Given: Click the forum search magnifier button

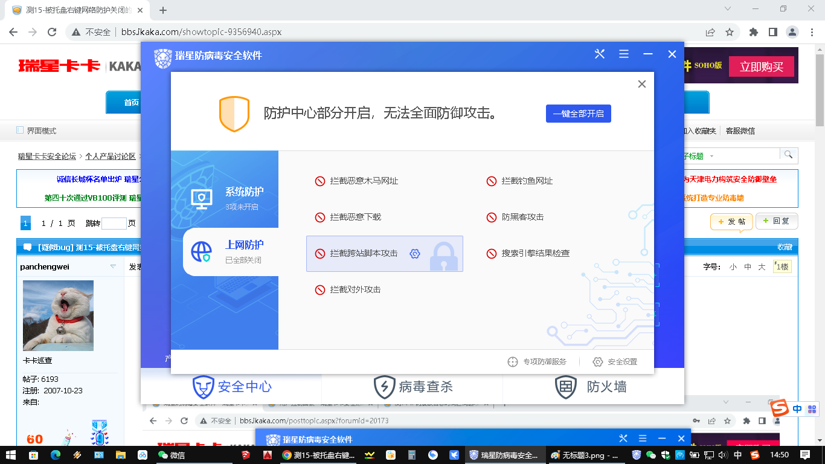Looking at the screenshot, I should tap(788, 155).
